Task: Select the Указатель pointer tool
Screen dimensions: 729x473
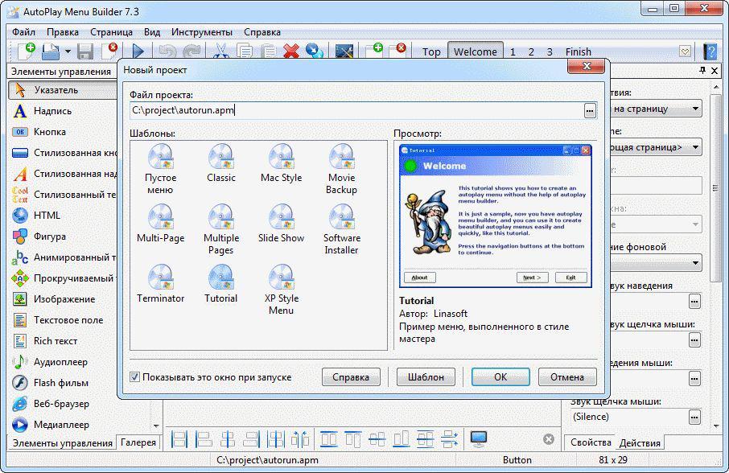Action: click(x=62, y=89)
